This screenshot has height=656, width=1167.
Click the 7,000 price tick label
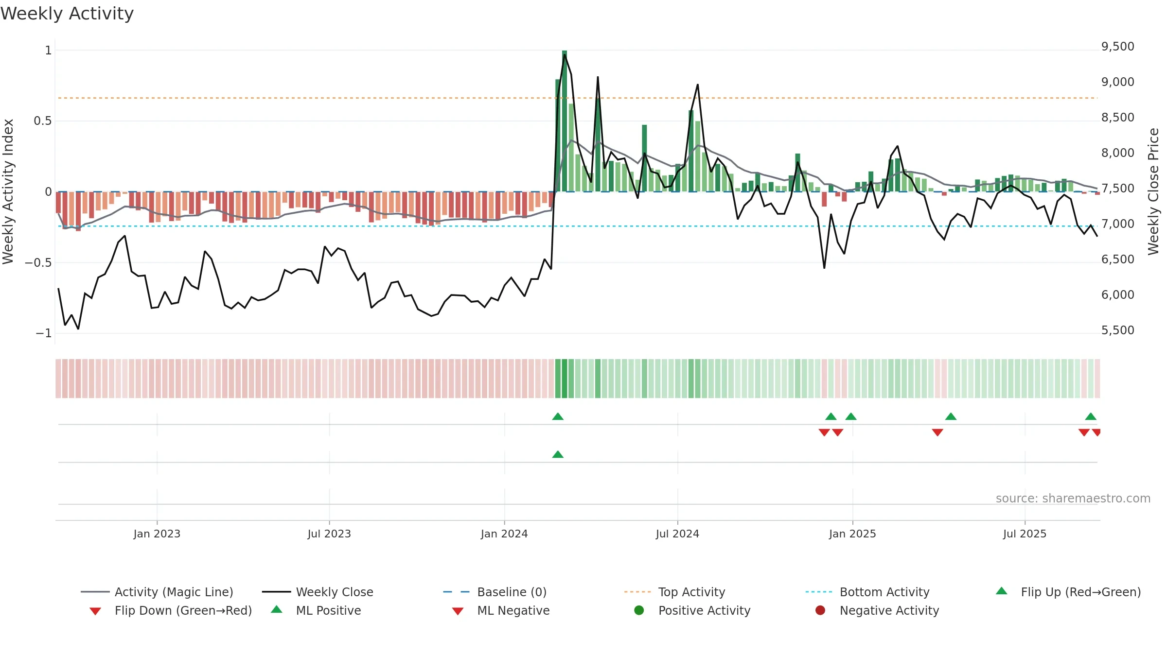pyautogui.click(x=1117, y=224)
